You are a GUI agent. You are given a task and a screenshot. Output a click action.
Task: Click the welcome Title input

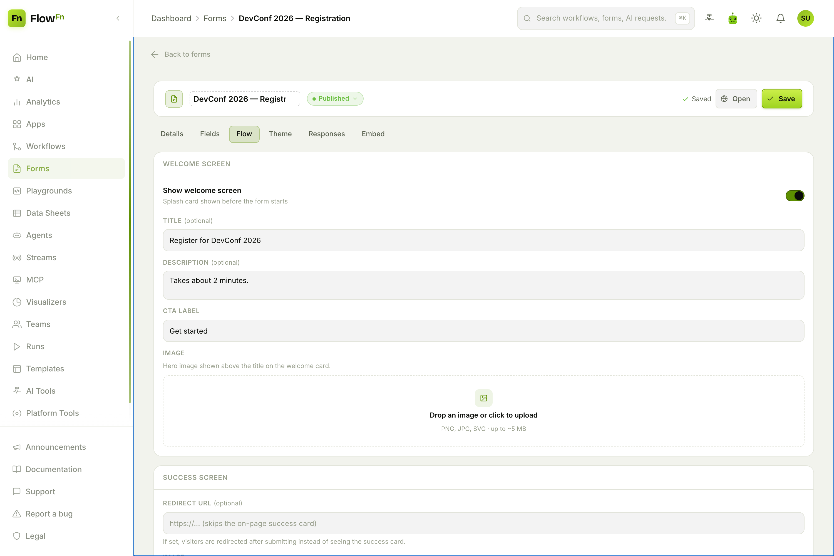[483, 240]
